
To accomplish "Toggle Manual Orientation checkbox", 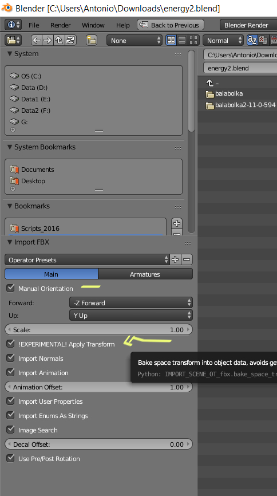I will [11, 288].
